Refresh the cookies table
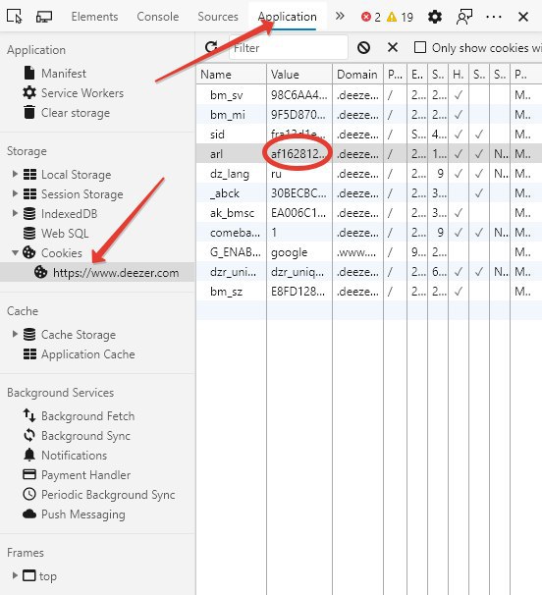This screenshot has width=542, height=595. click(x=211, y=47)
